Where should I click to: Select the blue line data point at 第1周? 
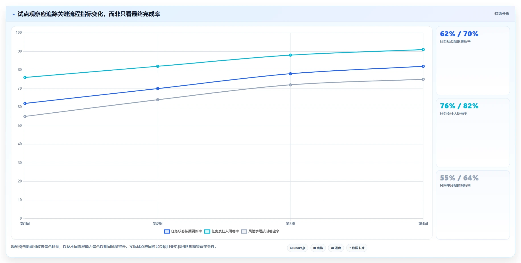tap(25, 104)
